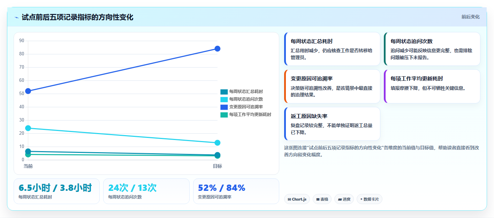Select the 表格 tag chip
Image resolution: width=494 pixels, height=218 pixels.
(322, 199)
